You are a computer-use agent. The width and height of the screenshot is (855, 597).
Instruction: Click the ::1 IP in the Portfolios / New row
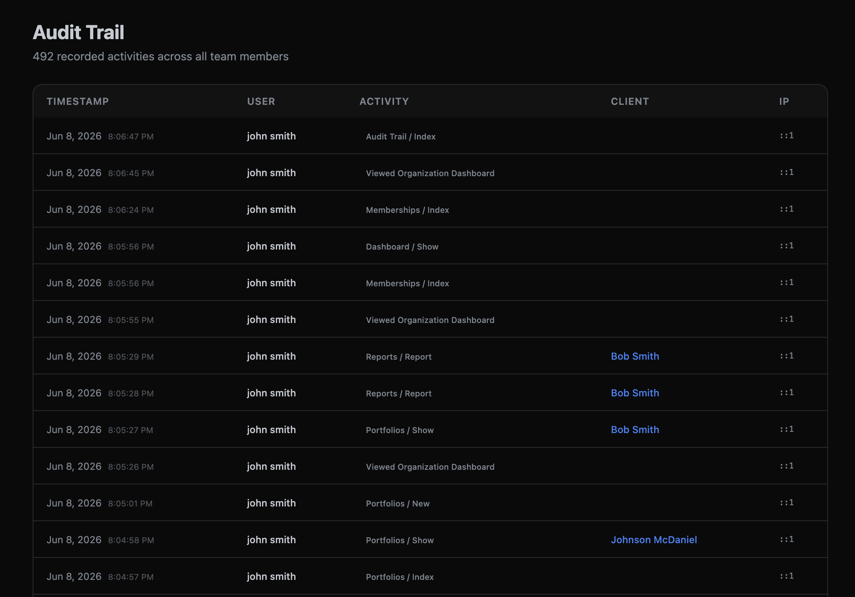point(787,502)
